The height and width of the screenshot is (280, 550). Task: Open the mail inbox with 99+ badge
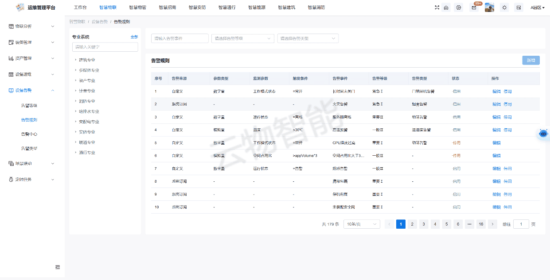[473, 8]
